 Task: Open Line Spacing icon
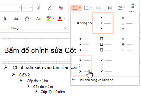pos(120,8)
